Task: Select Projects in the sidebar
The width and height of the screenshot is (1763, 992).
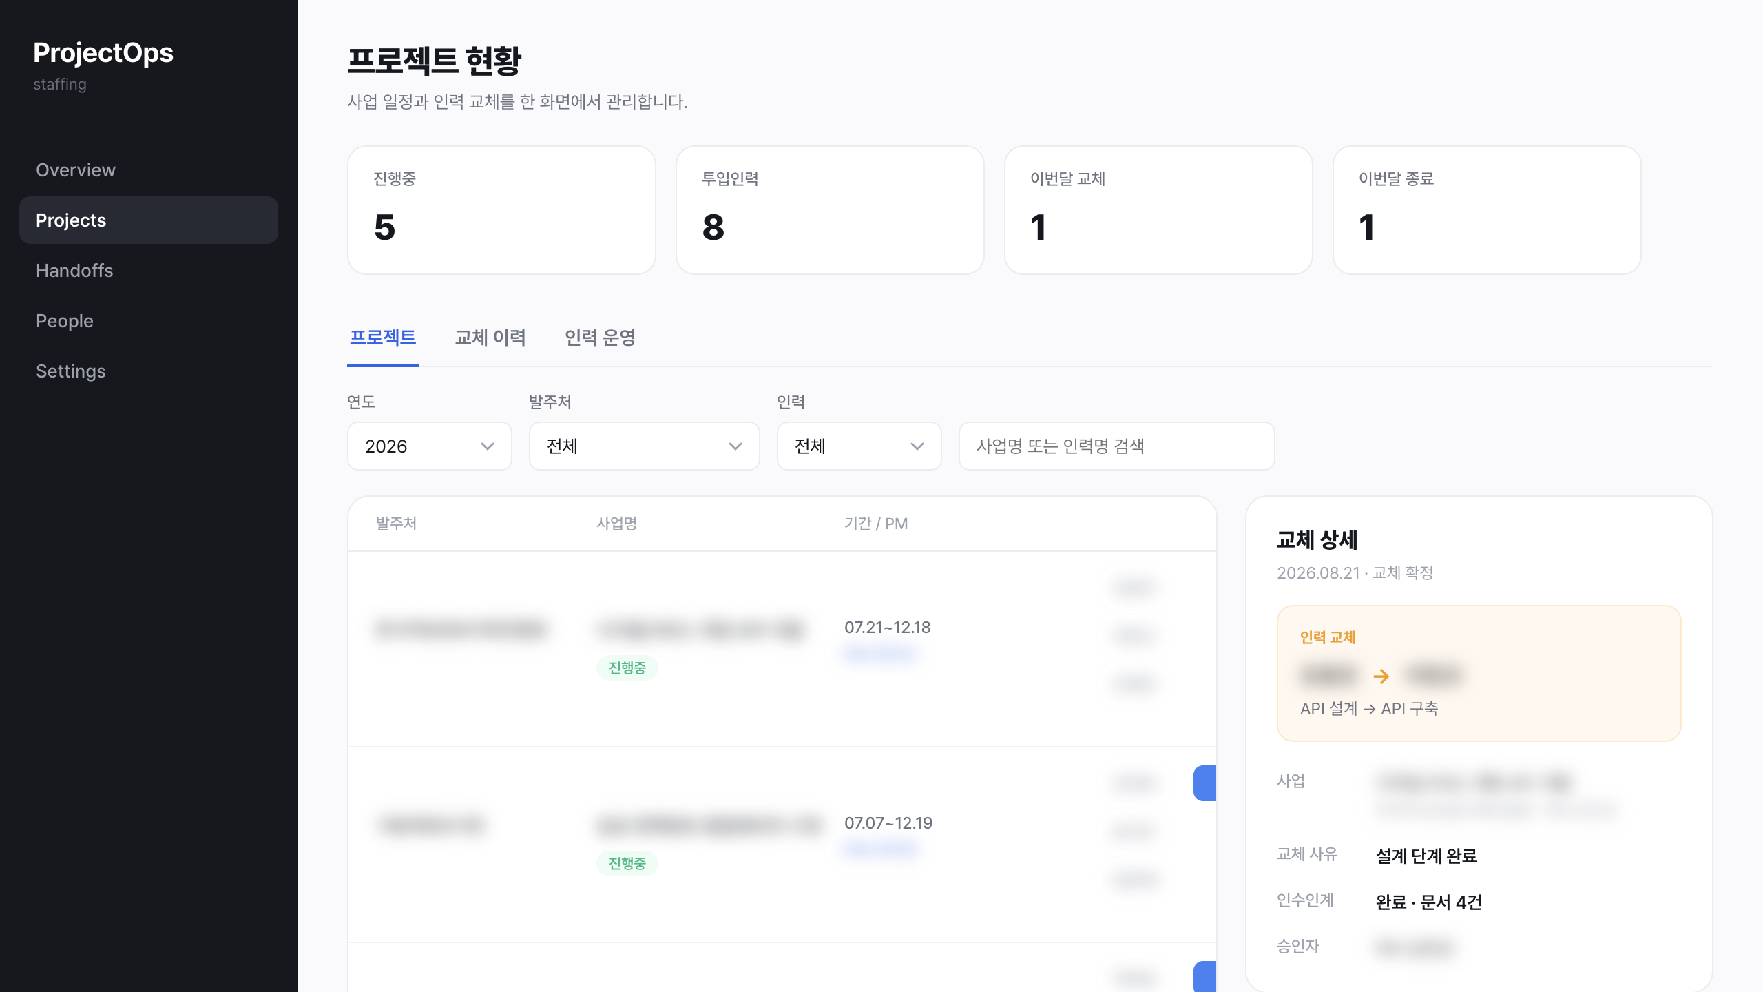Action: tap(149, 220)
